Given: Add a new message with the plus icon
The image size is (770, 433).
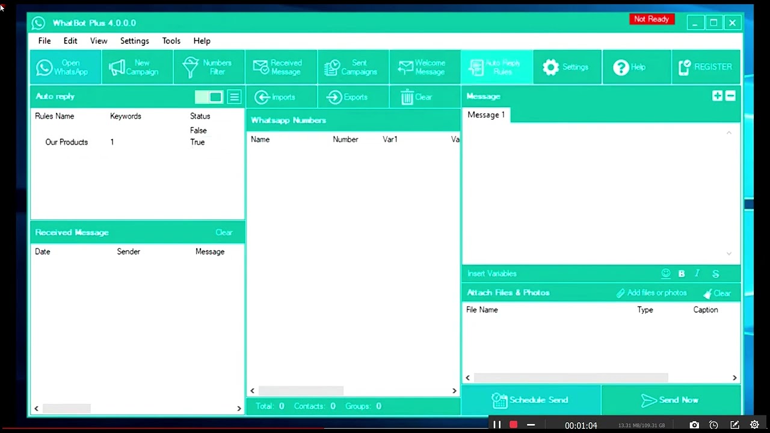Looking at the screenshot, I should pyautogui.click(x=717, y=96).
